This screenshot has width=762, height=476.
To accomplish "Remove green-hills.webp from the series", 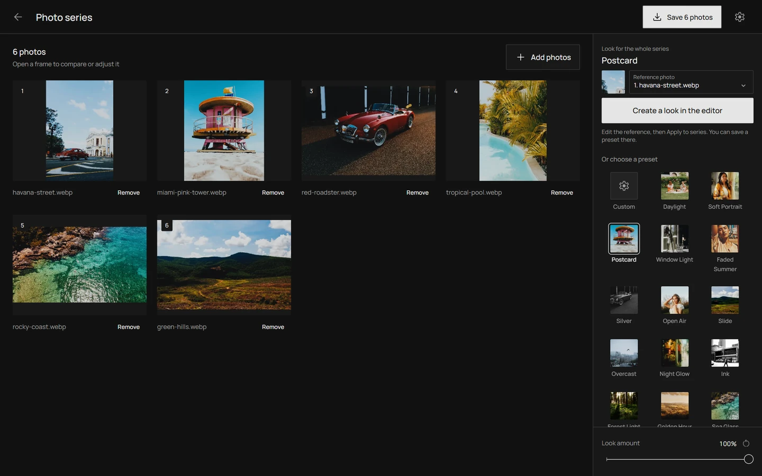I will (x=273, y=327).
